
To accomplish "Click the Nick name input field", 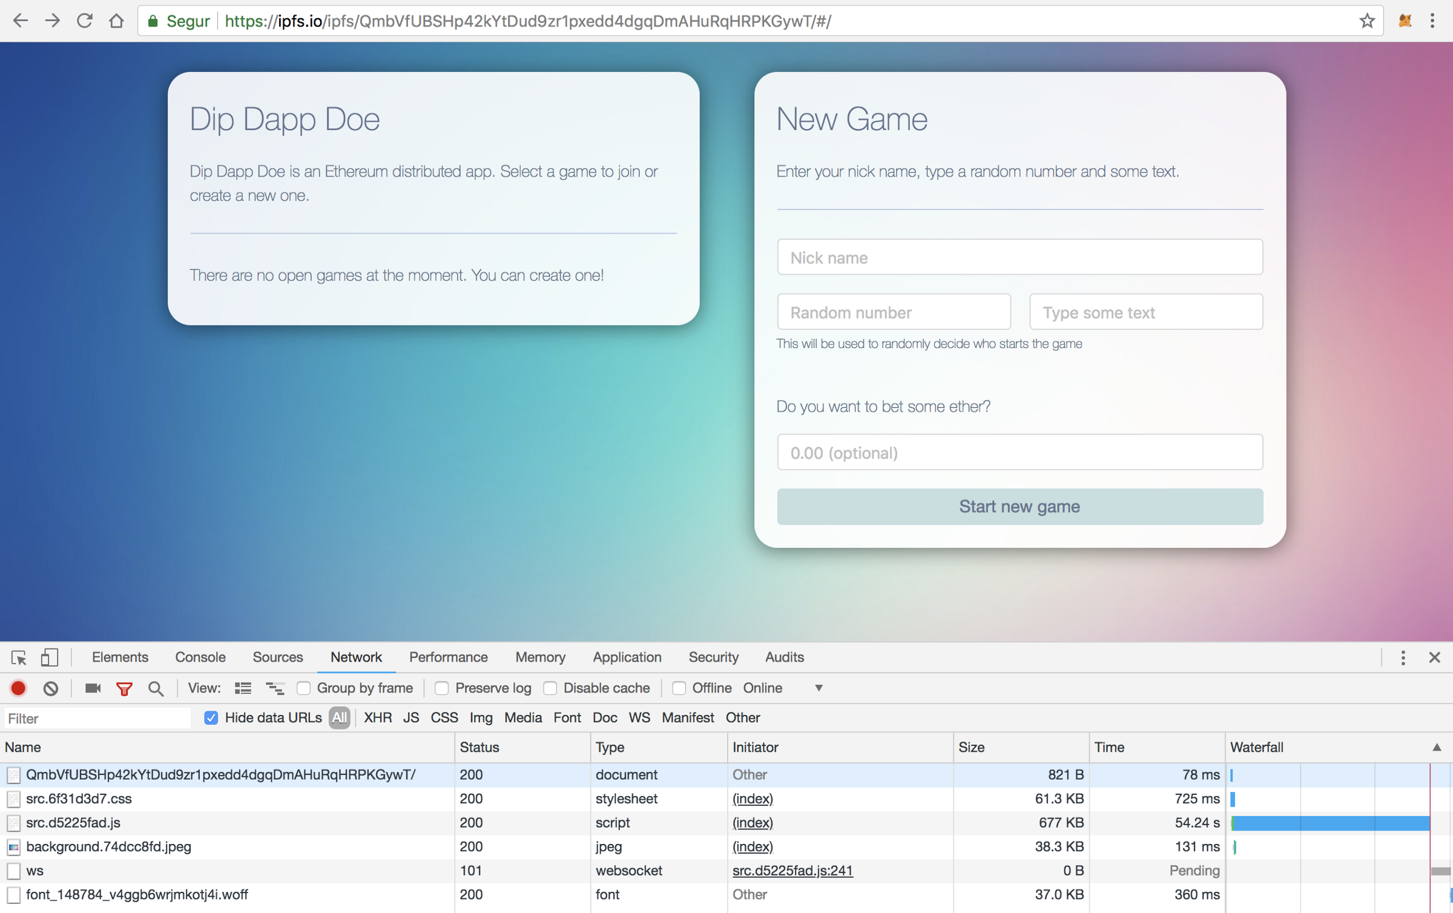I will [x=1020, y=258].
